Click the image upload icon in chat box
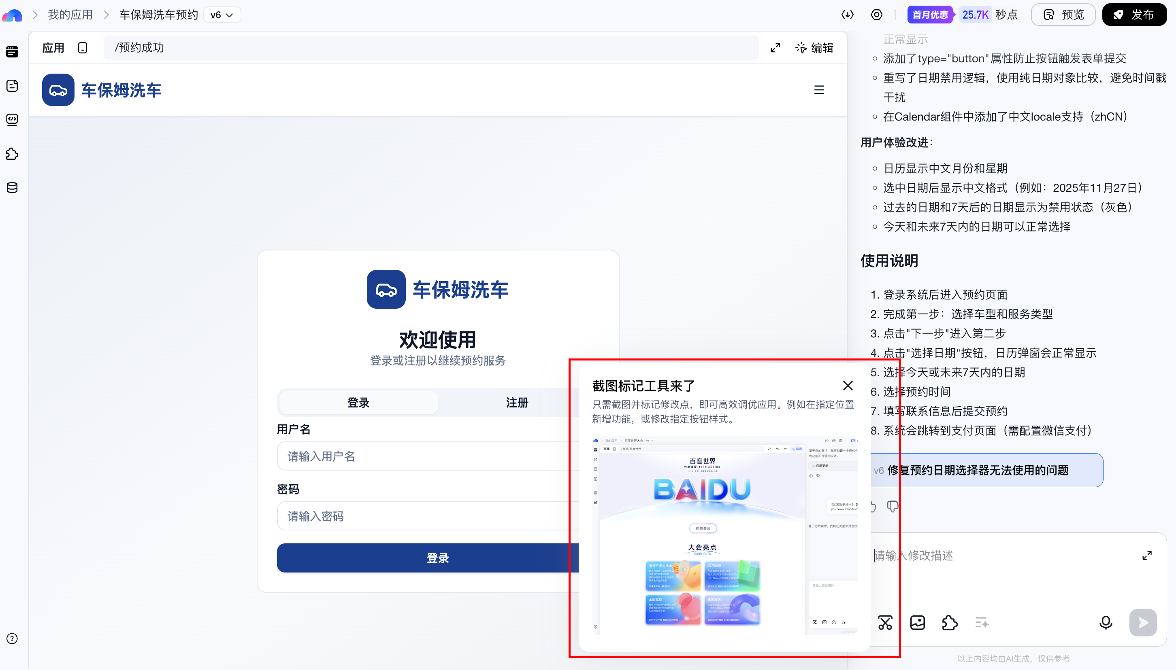Viewport: 1176px width, 670px height. (917, 623)
